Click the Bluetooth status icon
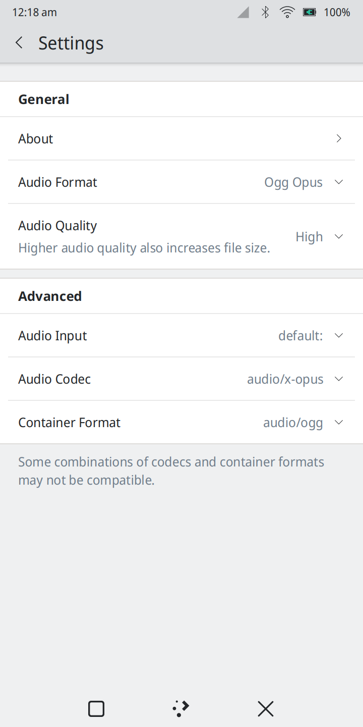This screenshot has height=727, width=363. coord(265,13)
